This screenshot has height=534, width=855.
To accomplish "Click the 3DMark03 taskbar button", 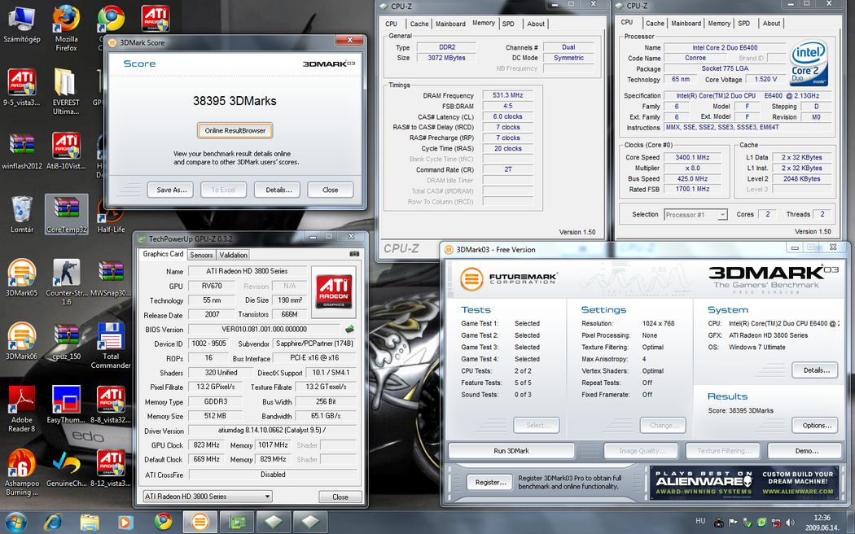I will (199, 522).
